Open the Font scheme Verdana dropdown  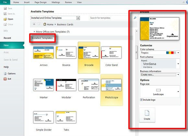[178, 64]
